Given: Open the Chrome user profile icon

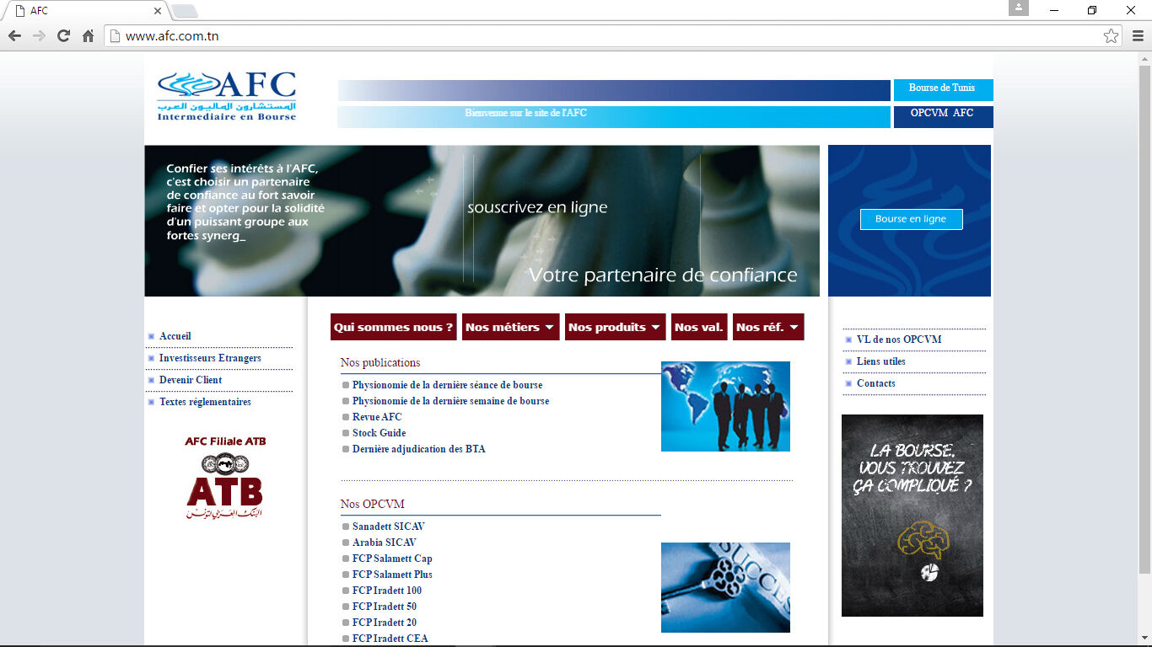Looking at the screenshot, I should 1018,8.
